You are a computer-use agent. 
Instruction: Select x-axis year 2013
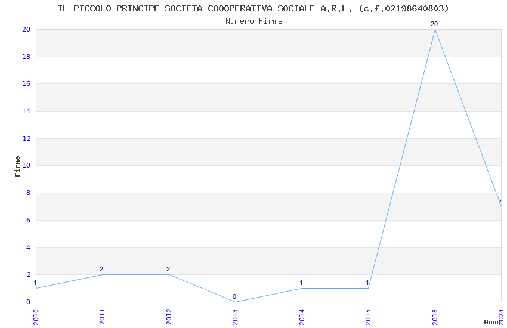(x=235, y=317)
